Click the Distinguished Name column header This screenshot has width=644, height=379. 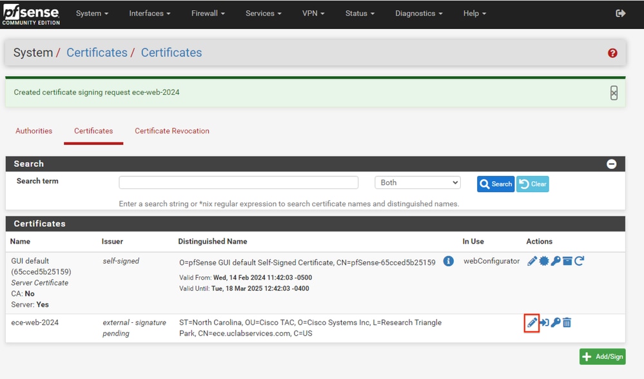[x=212, y=242]
